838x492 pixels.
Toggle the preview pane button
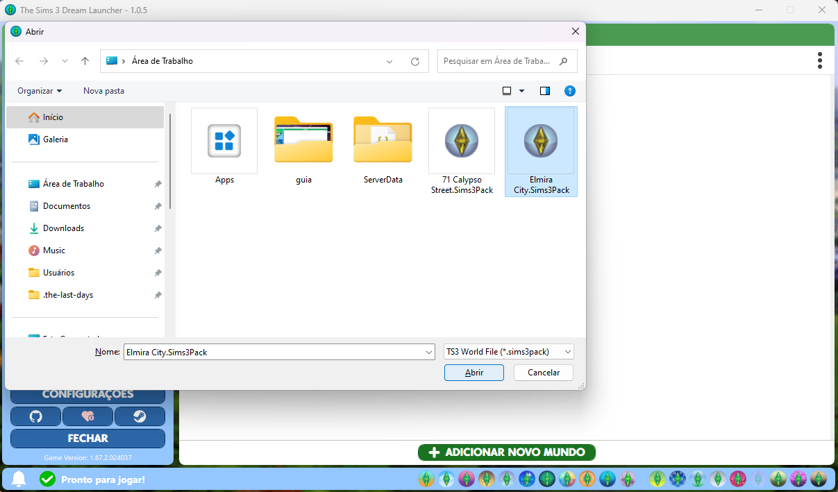pos(545,91)
